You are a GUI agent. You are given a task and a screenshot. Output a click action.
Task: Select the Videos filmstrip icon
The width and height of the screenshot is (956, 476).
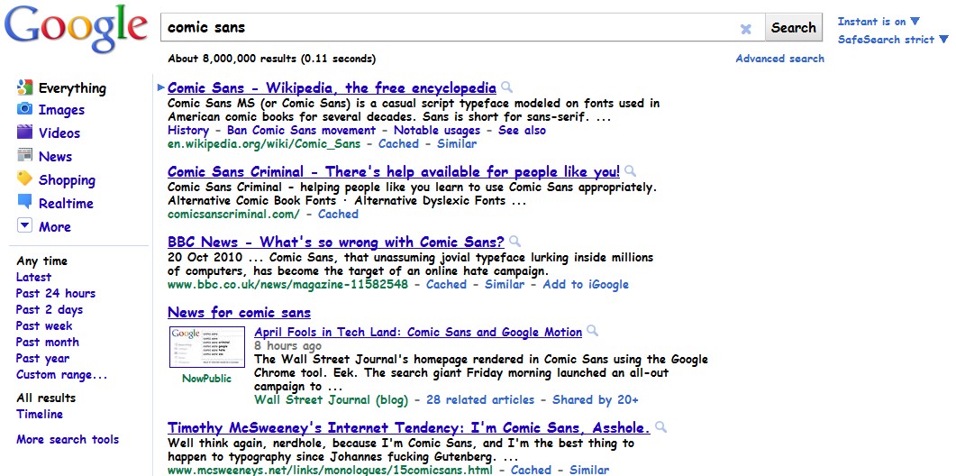coord(24,133)
